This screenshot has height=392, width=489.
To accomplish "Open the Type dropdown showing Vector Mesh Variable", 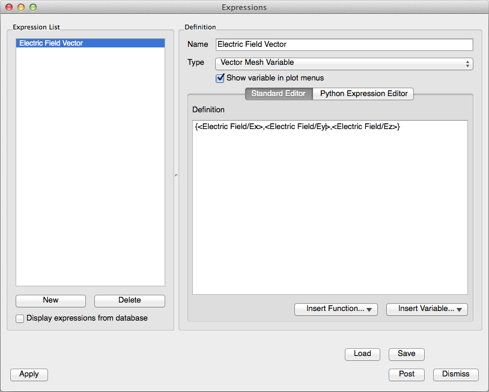I will coord(344,62).
